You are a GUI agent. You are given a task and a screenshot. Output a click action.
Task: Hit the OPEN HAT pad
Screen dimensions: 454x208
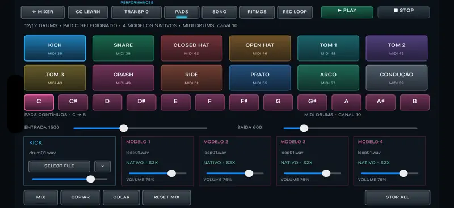260,48
